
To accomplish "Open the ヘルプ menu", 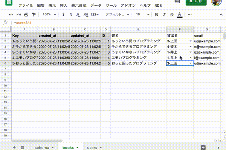I will point(145,6).
